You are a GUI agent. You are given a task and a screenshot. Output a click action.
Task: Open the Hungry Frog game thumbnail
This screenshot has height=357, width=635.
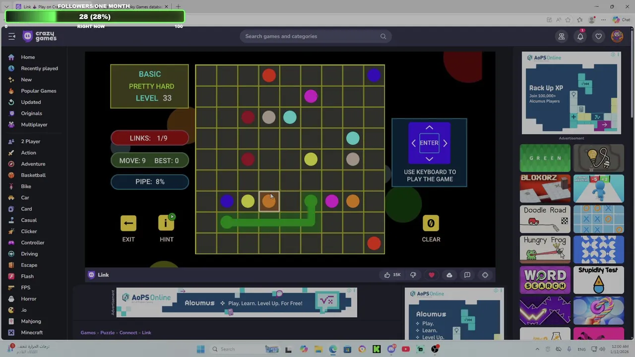(545, 249)
